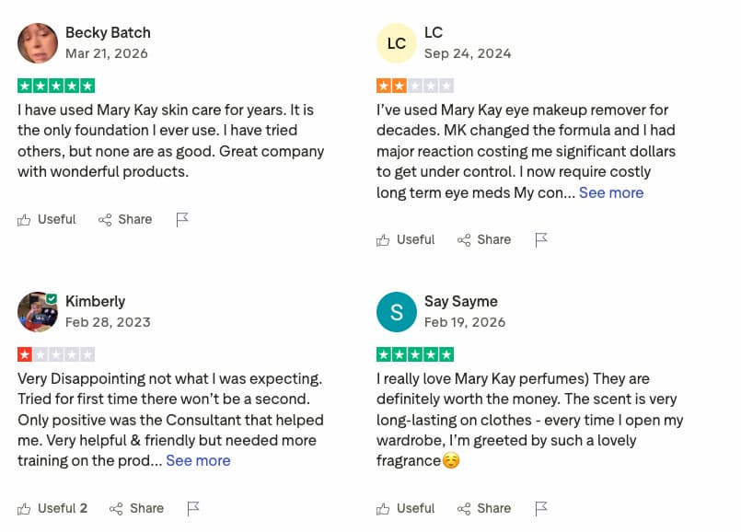Toggle Useful on LC's review
Screen dimensions: 741x532
click(405, 239)
